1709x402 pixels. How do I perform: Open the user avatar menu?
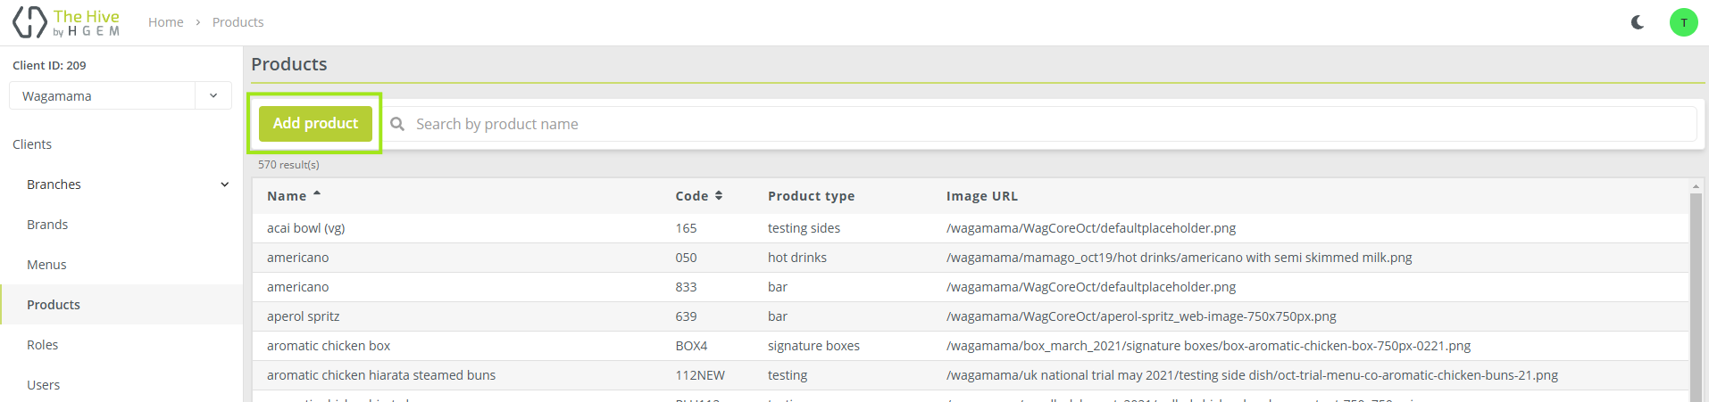(x=1683, y=22)
